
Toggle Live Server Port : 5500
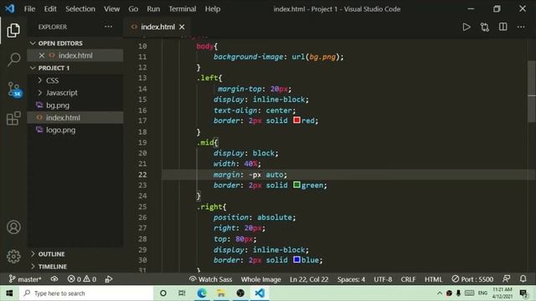click(x=472, y=279)
